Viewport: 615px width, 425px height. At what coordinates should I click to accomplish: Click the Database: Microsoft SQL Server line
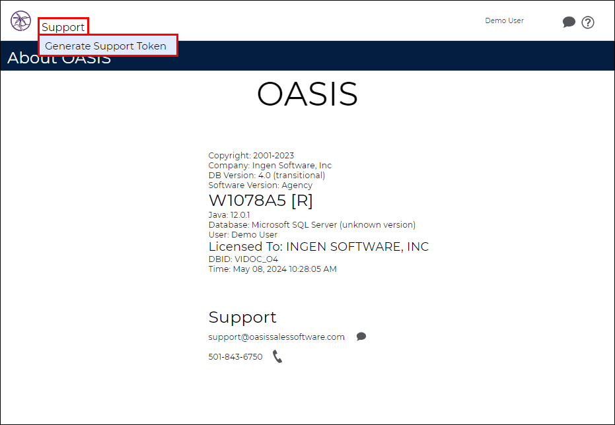coord(312,225)
